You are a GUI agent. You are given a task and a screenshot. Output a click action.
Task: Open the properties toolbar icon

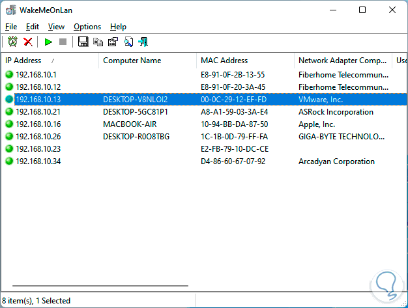[113, 42]
